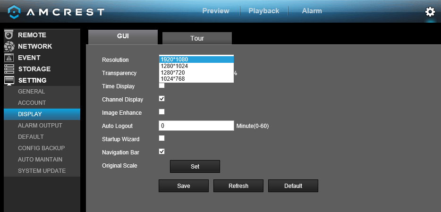
Task: Uncheck the Navigation Bar checkbox
Action: [162, 151]
